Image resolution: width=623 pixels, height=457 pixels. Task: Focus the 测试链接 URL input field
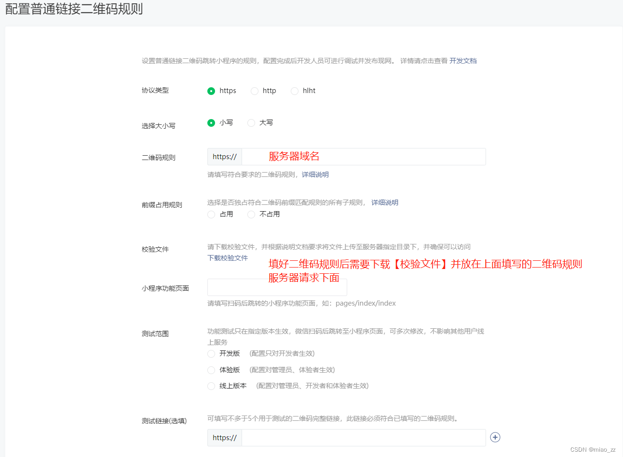(x=364, y=438)
